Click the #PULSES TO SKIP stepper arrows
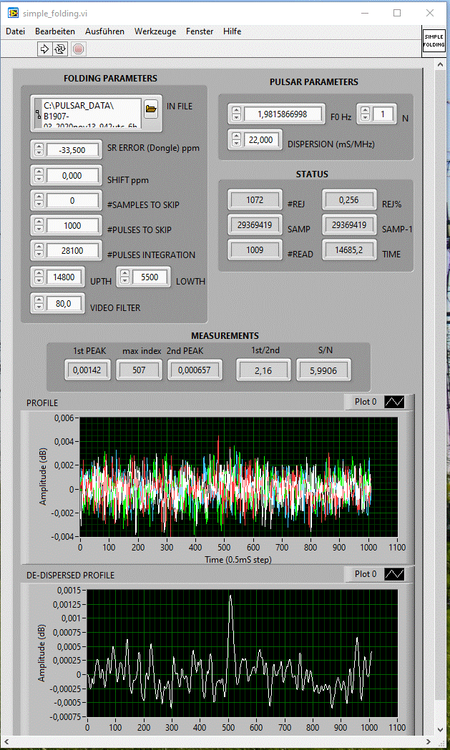This screenshot has height=750, width=450. 39,225
